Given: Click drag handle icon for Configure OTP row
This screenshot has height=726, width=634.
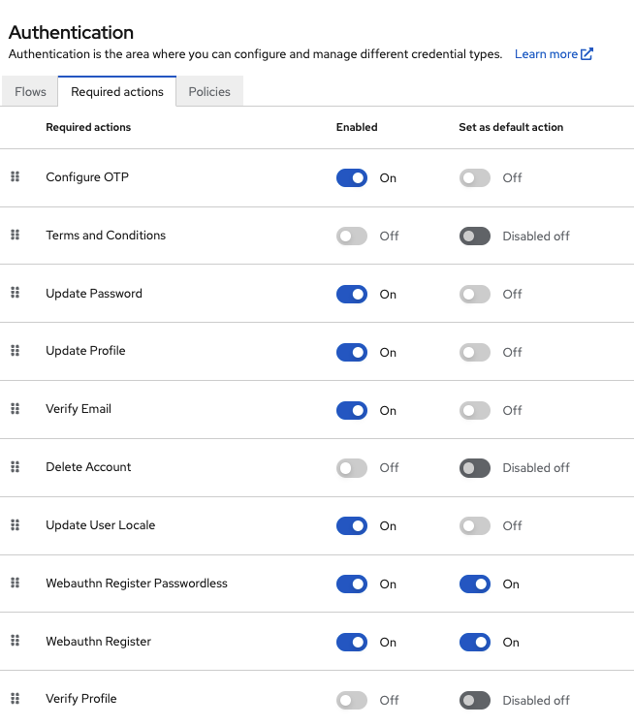Looking at the screenshot, I should 15,177.
